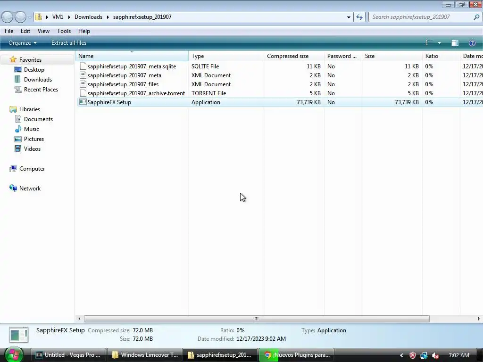The height and width of the screenshot is (362, 483).
Task: Open the Tools menu
Action: coord(64,31)
